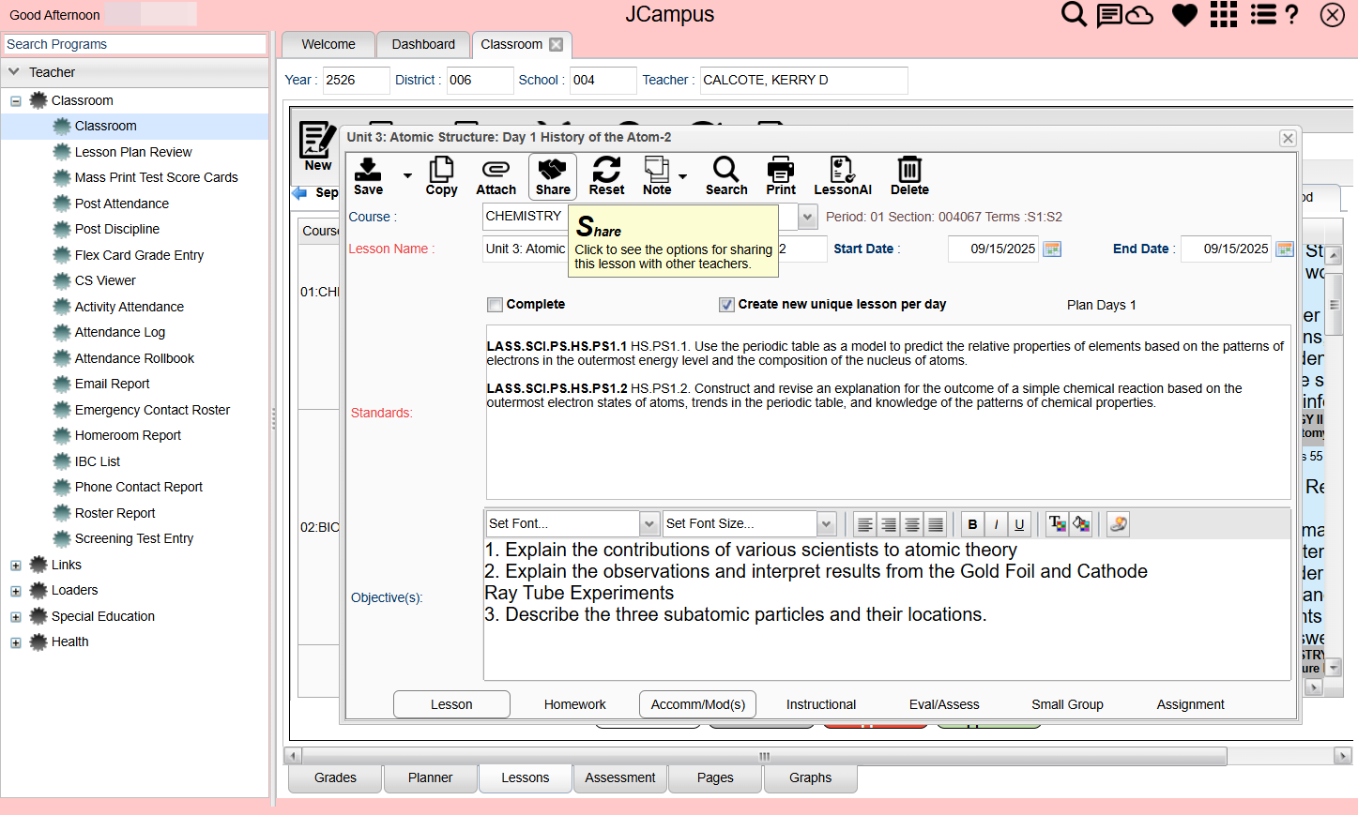Open the Roster Report program
The height and width of the screenshot is (815, 1358).
pos(115,513)
